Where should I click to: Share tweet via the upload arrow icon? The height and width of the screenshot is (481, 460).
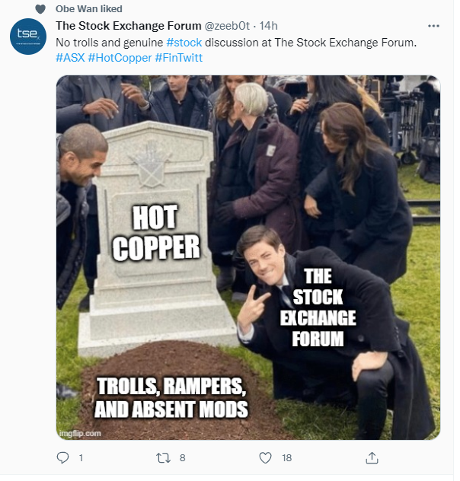(x=372, y=457)
